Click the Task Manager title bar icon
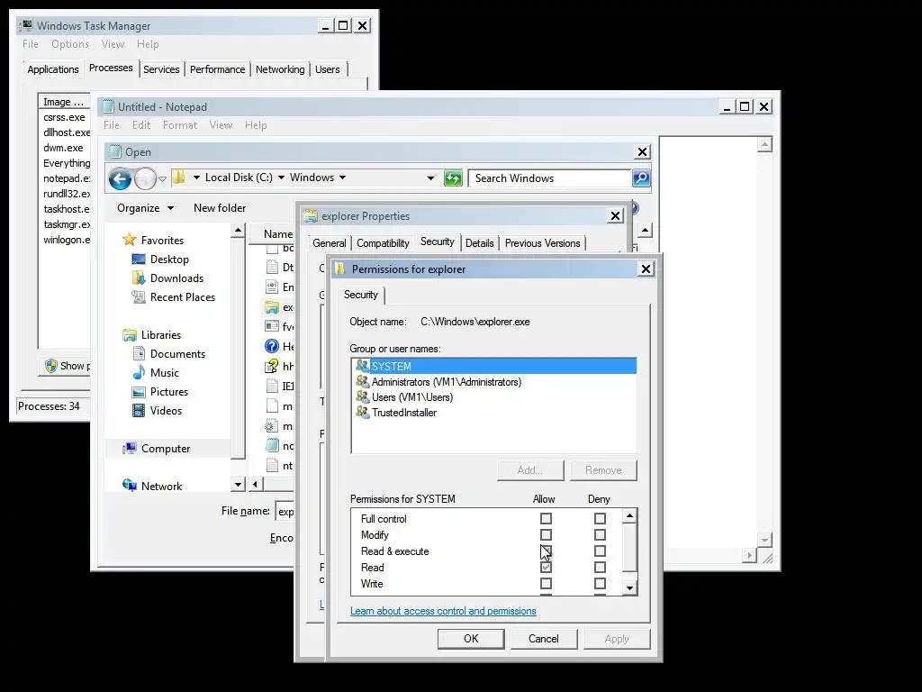The height and width of the screenshot is (692, 922). coord(26,26)
